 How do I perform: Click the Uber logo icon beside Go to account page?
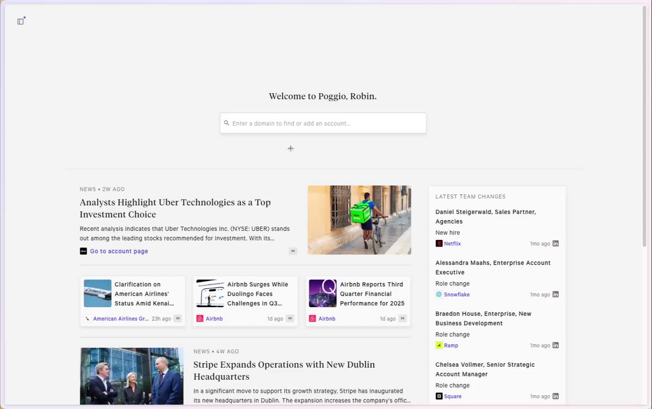coord(84,251)
